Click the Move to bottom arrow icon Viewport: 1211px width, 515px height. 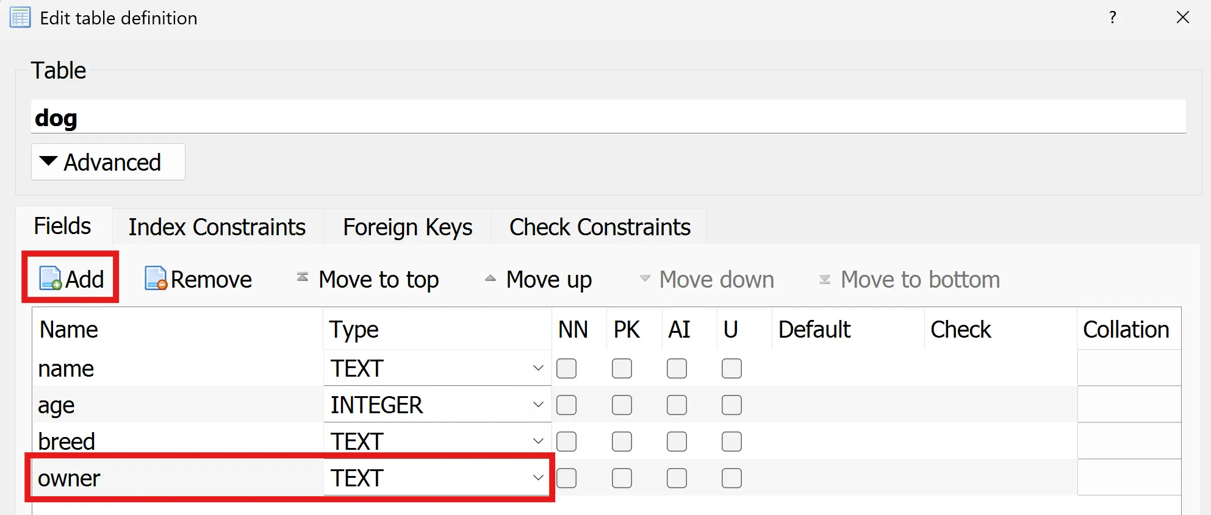[824, 279]
